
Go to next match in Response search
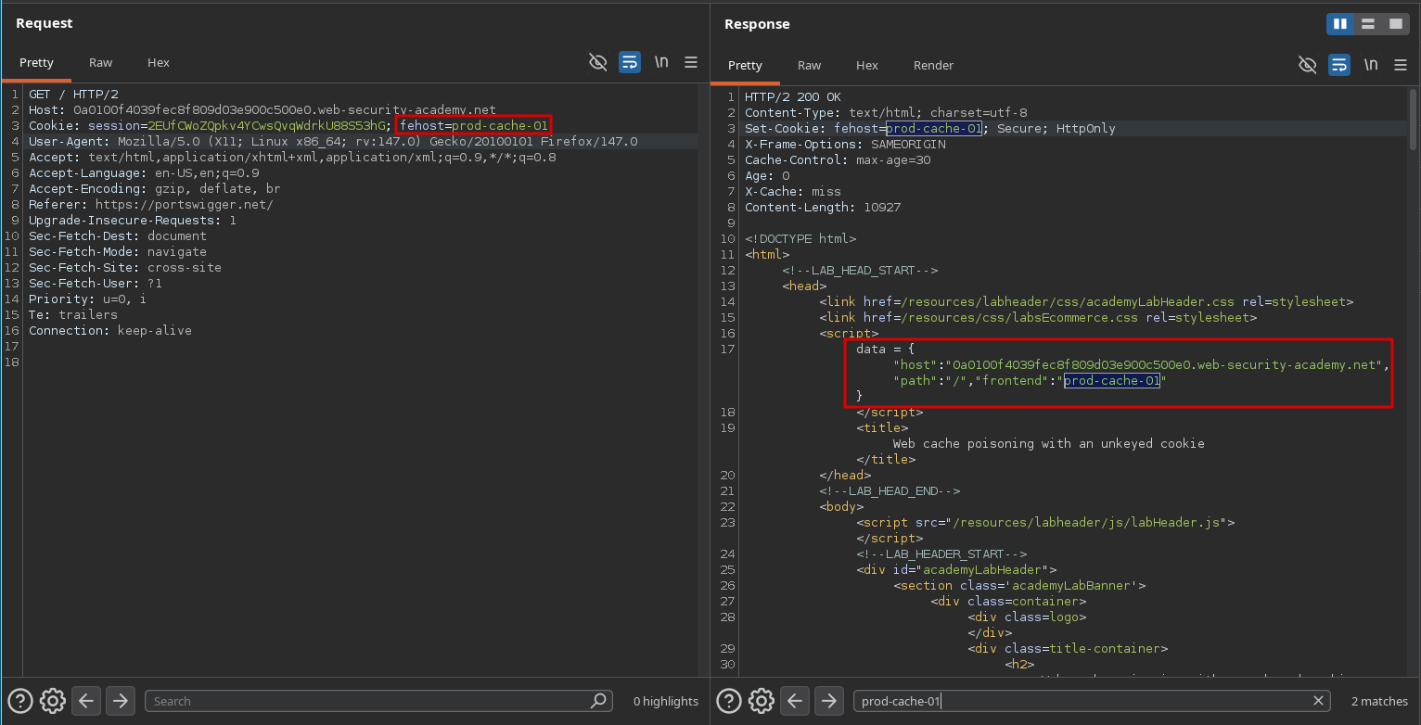coord(828,701)
